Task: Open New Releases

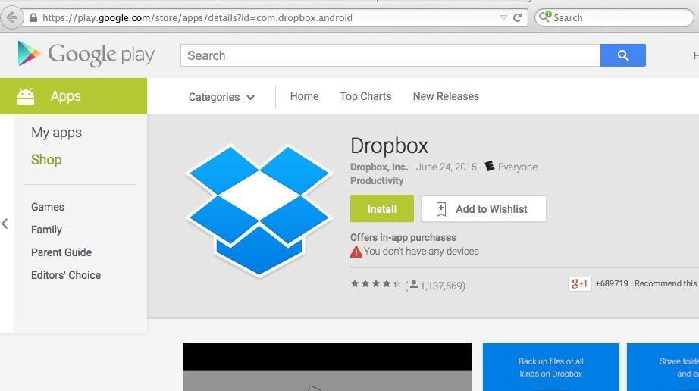Action: [446, 96]
